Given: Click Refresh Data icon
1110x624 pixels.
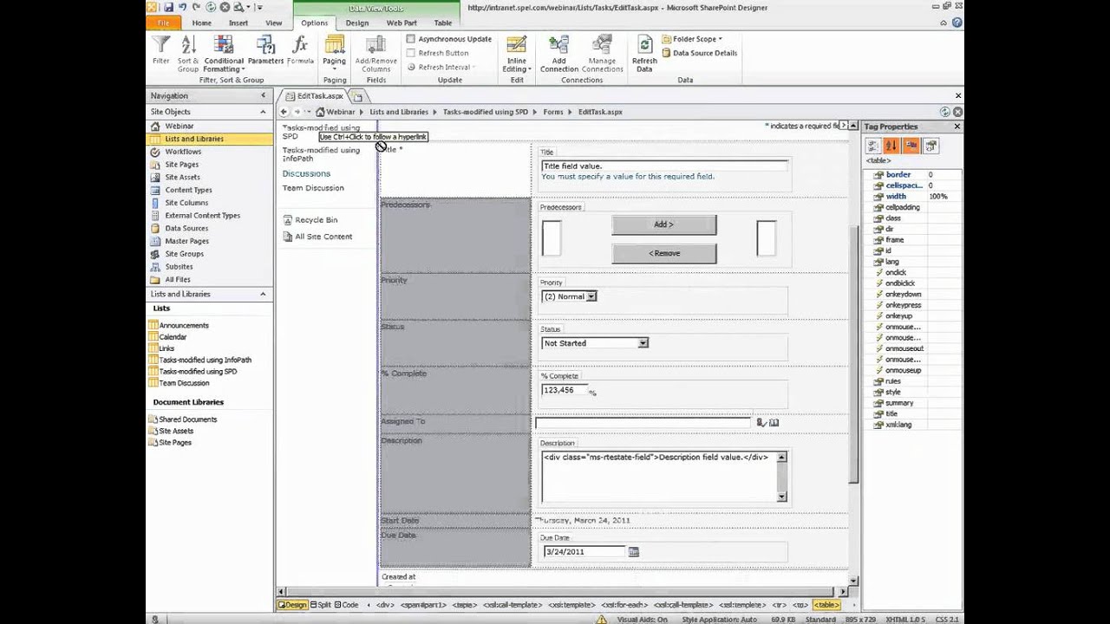Looking at the screenshot, I should click(x=644, y=45).
